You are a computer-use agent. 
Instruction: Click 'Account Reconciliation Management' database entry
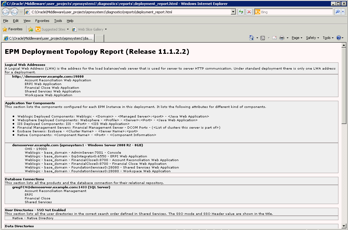56,191
